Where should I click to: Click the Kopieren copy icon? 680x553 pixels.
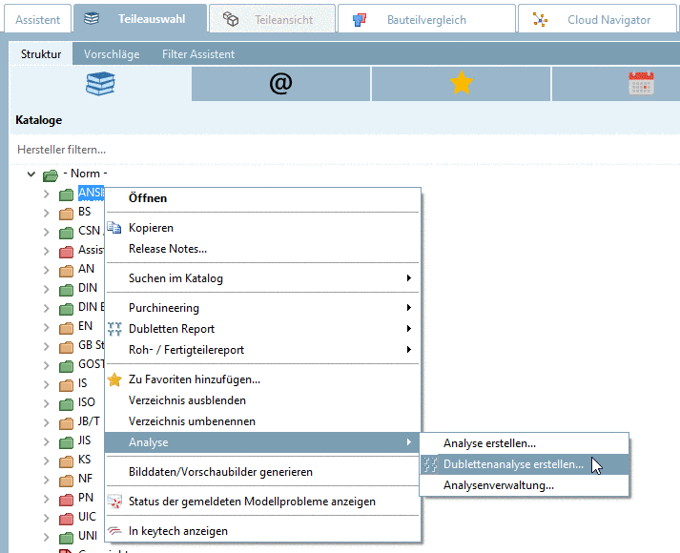point(114,228)
